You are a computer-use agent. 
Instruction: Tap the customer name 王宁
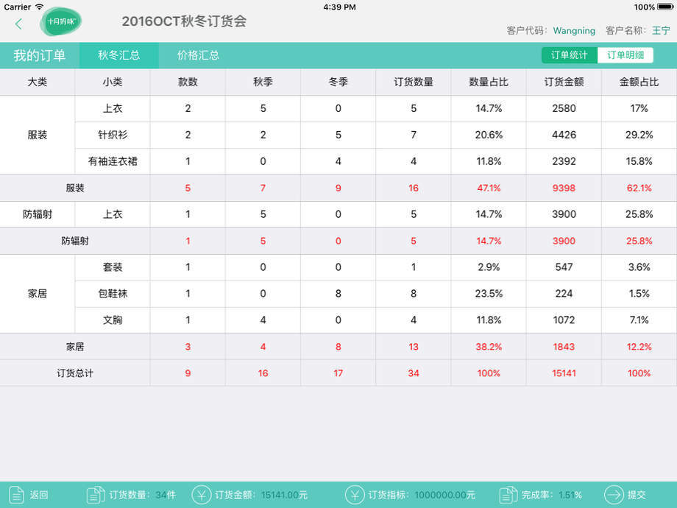pos(661,31)
